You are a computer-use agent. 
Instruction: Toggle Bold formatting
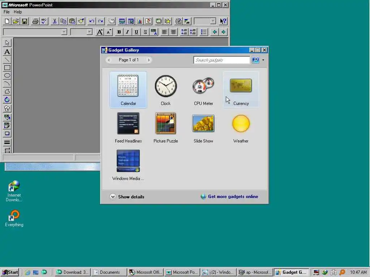pyautogui.click(x=119, y=32)
